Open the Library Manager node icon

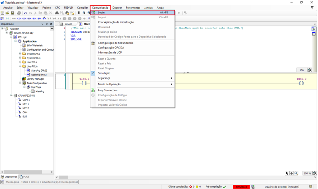click(24, 79)
